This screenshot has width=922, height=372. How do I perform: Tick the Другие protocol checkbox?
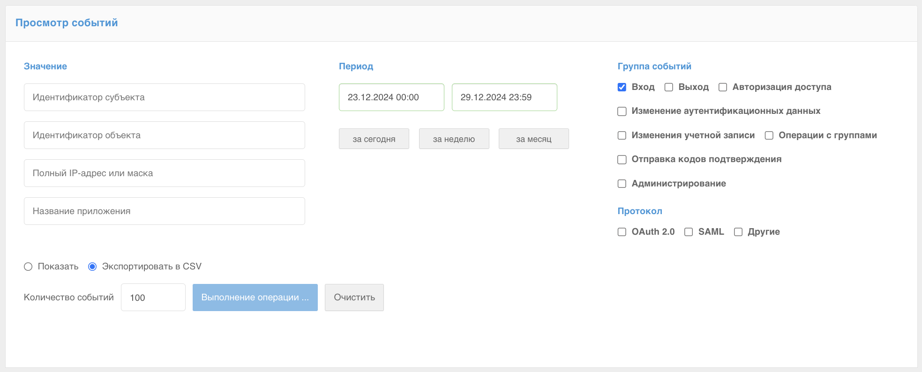point(738,232)
